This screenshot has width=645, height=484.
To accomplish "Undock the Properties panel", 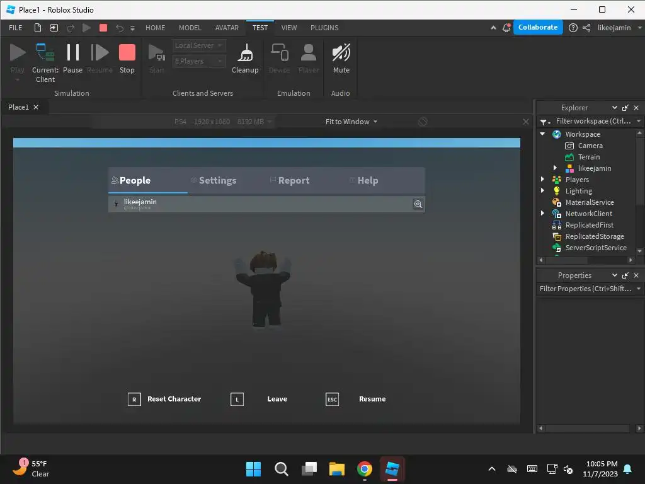I will 625,275.
